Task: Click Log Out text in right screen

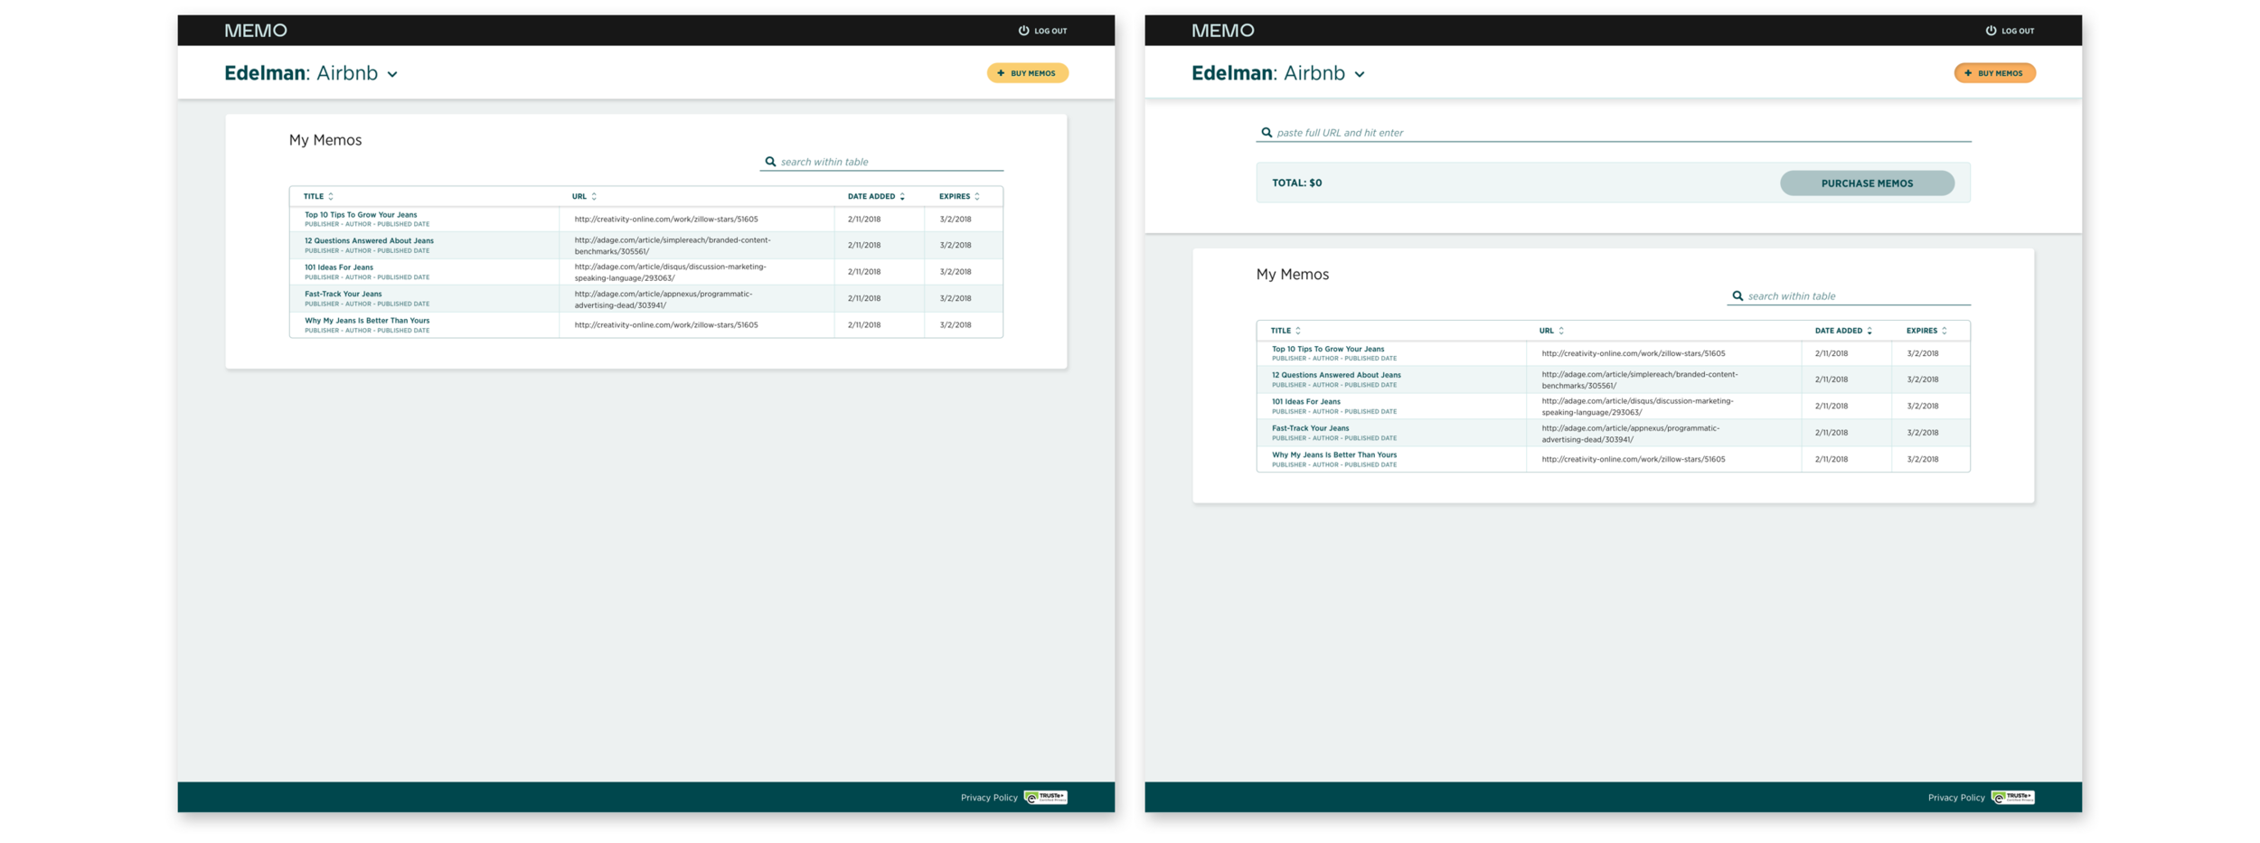Action: pos(2018,31)
